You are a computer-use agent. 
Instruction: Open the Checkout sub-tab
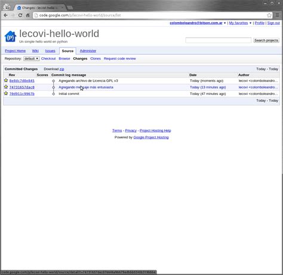click(48, 58)
